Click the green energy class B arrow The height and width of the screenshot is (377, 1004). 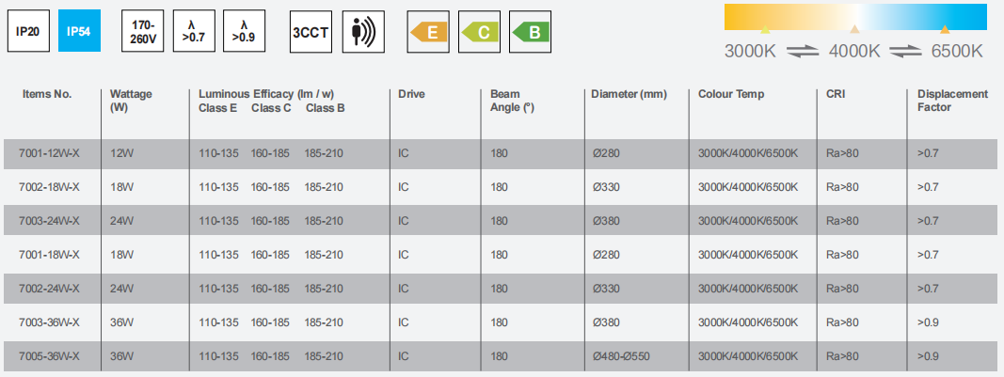(x=530, y=31)
